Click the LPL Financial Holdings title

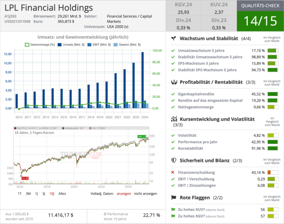(x=49, y=8)
